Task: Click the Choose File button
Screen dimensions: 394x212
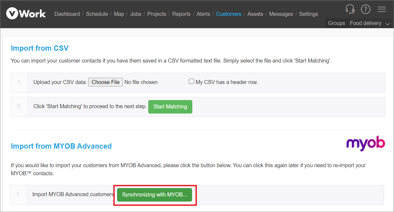Action: pyautogui.click(x=106, y=82)
